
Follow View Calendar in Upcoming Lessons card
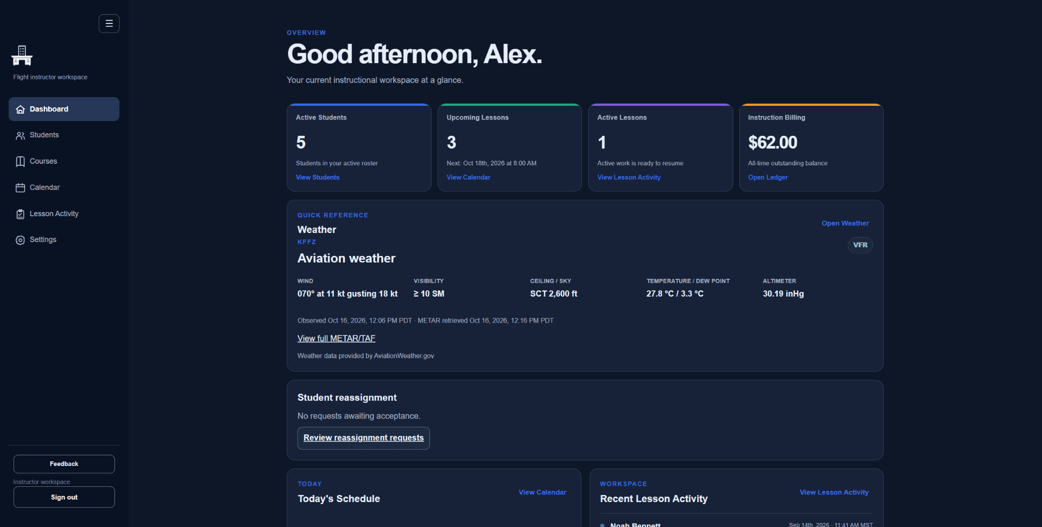pos(468,178)
